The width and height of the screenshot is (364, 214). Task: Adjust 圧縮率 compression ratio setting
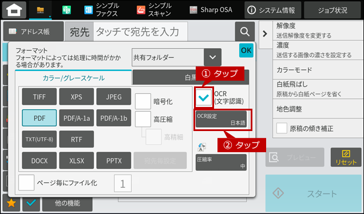221,163
